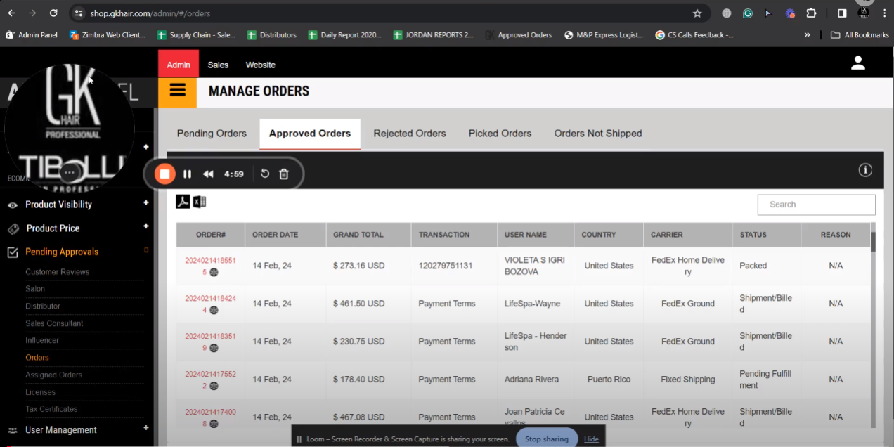Click the info icon above the table
Screen dimensions: 894x447
(x=865, y=170)
